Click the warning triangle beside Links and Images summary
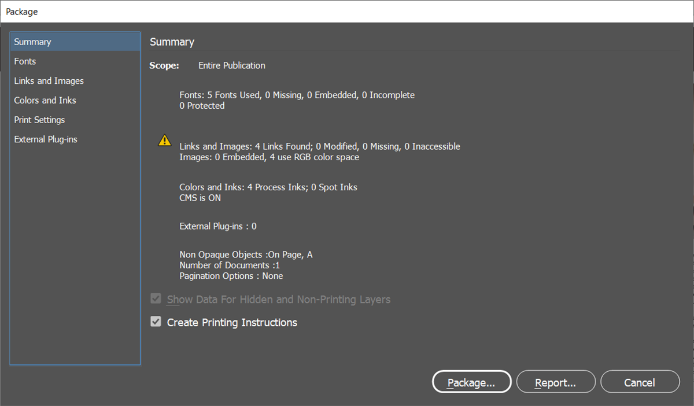The height and width of the screenshot is (406, 694). coord(165,141)
